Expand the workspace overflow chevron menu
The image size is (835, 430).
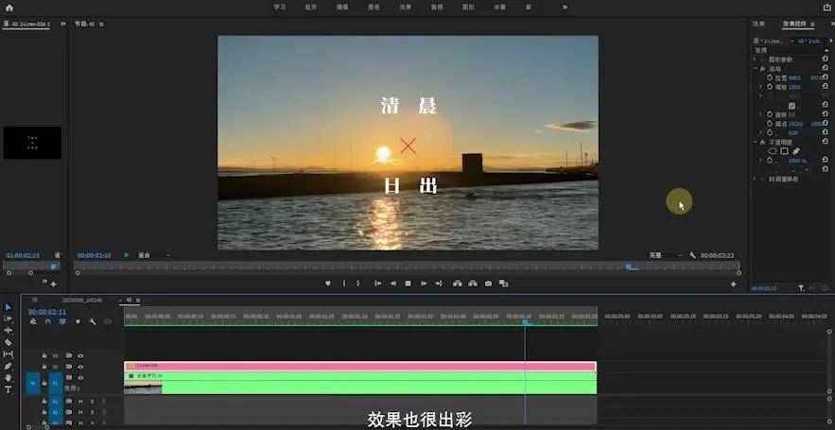(x=565, y=8)
